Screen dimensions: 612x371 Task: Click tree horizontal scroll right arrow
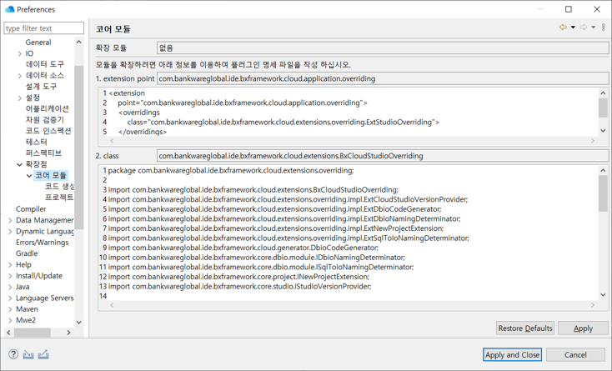click(68, 333)
